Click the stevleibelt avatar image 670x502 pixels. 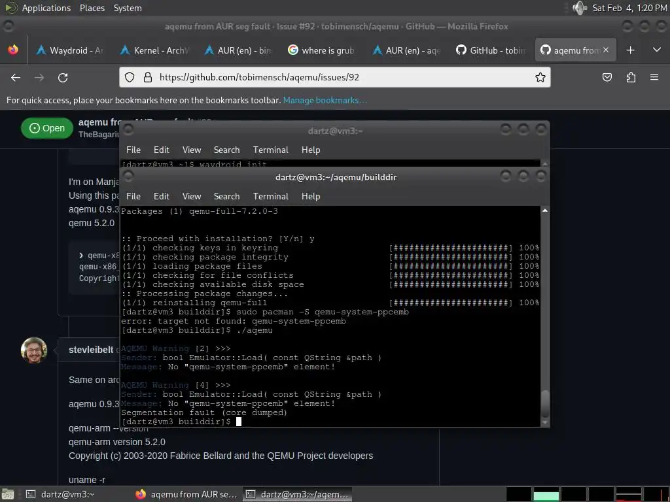[34, 350]
